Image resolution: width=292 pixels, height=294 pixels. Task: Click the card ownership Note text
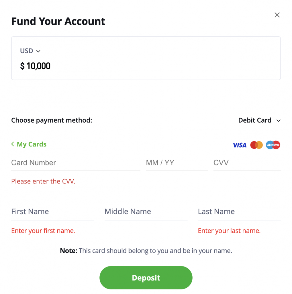coord(146,251)
